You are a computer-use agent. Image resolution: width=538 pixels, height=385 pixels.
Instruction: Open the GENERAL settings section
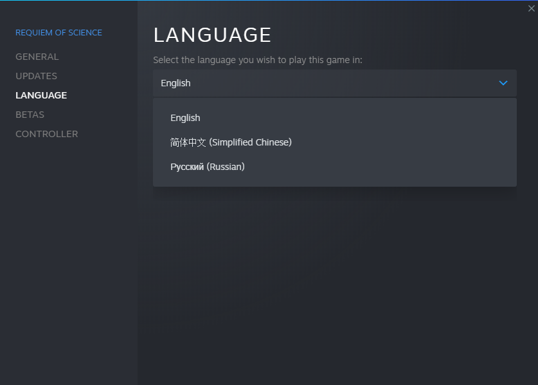click(x=37, y=57)
